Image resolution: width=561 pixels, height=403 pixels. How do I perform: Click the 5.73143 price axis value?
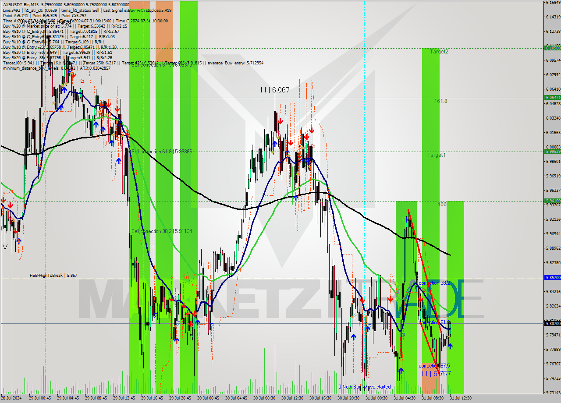553,392
